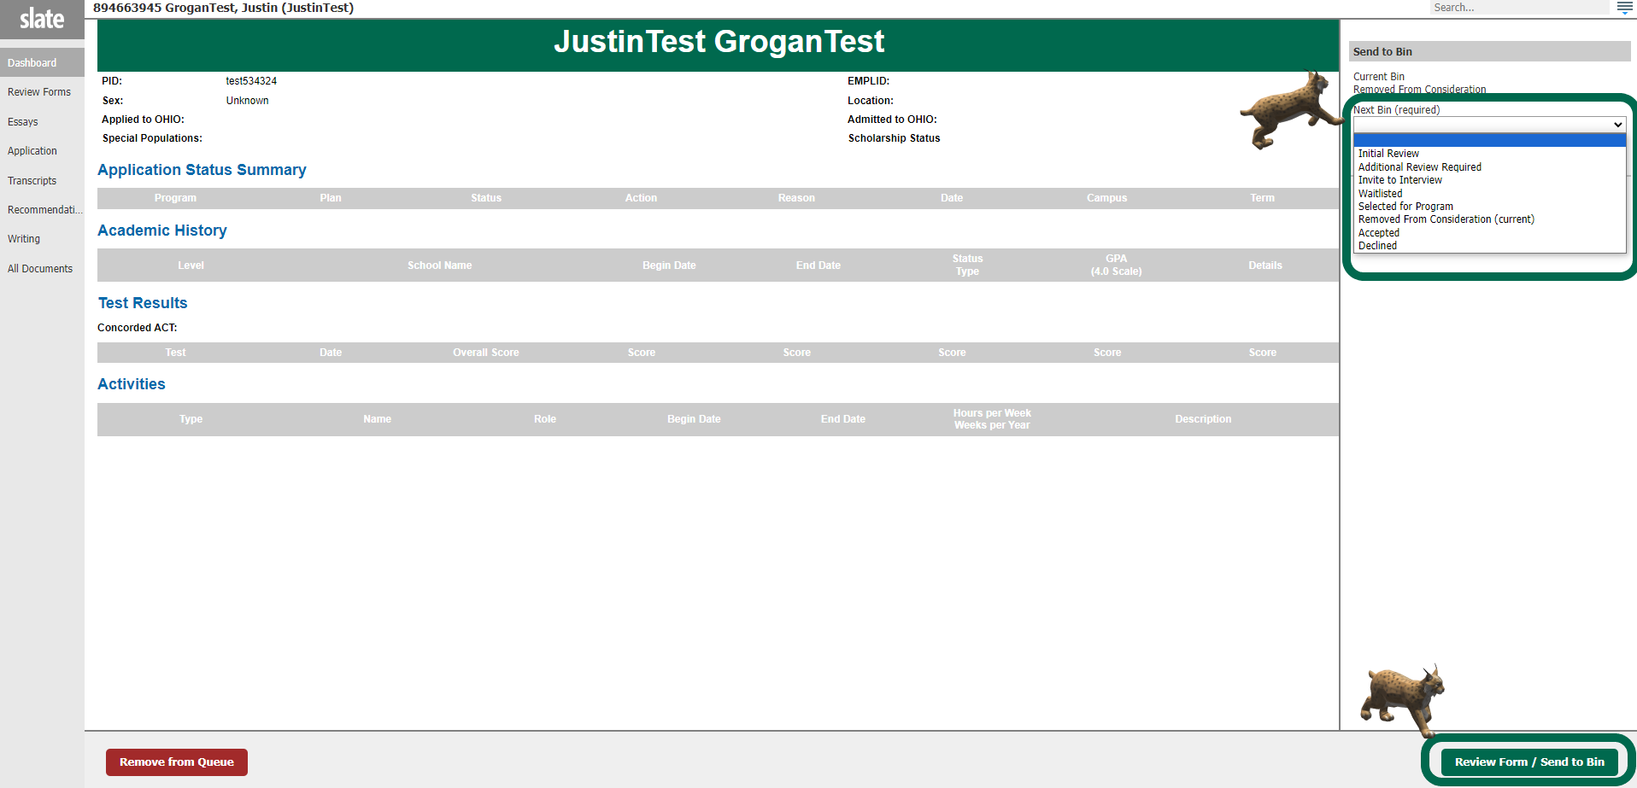Select Additional Review Required option
The image size is (1637, 788).
(x=1489, y=167)
